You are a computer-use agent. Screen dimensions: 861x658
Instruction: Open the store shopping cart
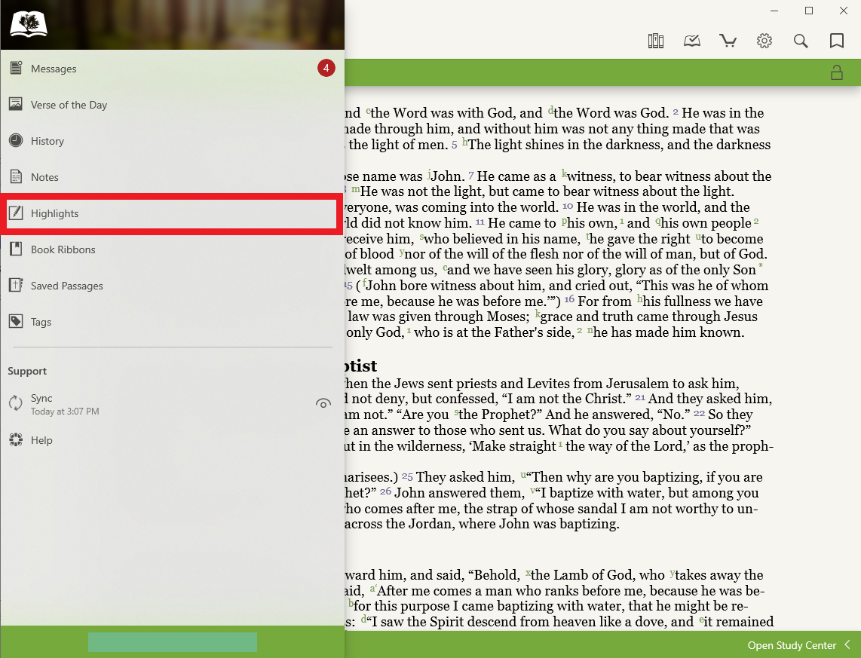[728, 41]
